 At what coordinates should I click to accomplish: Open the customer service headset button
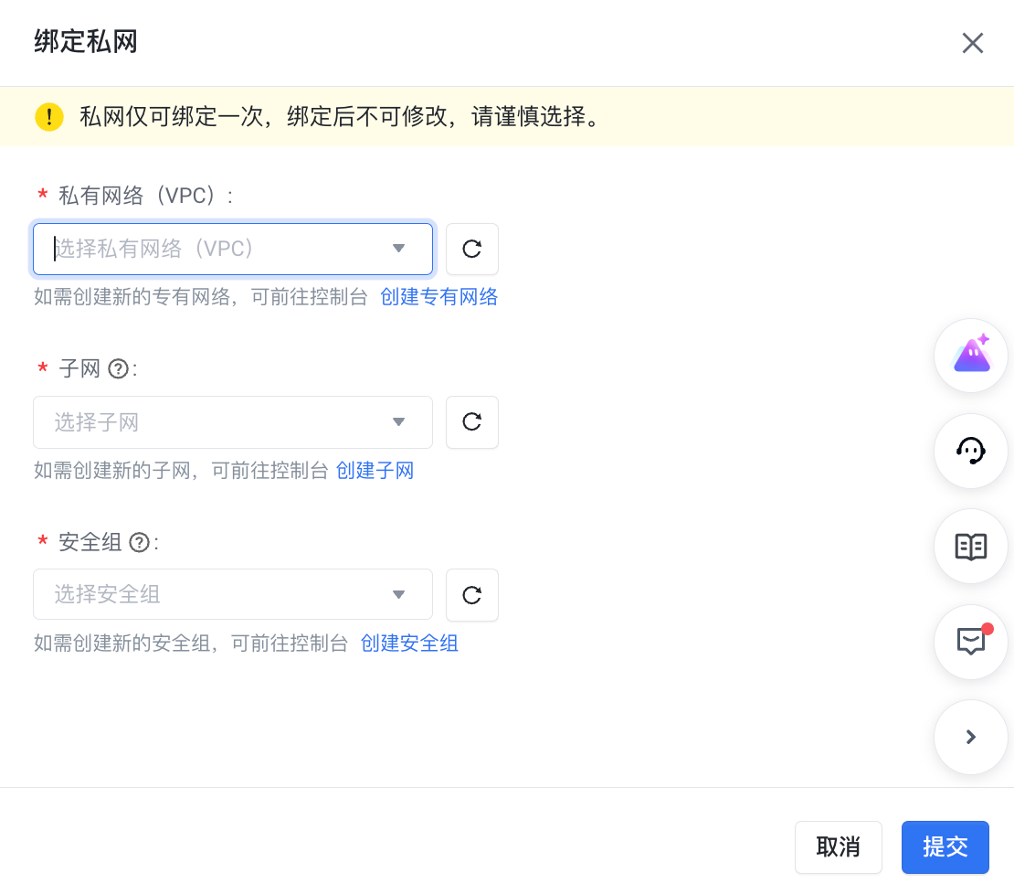point(971,451)
